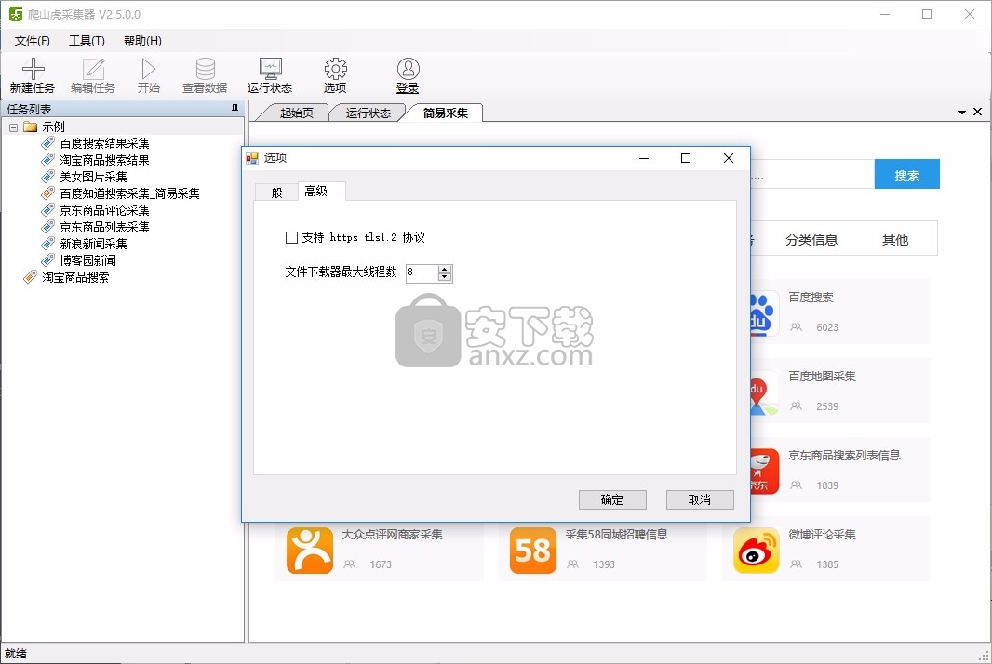Image resolution: width=992 pixels, height=664 pixels.
Task: Select task 百度搜索结果采集
Action: (x=104, y=143)
